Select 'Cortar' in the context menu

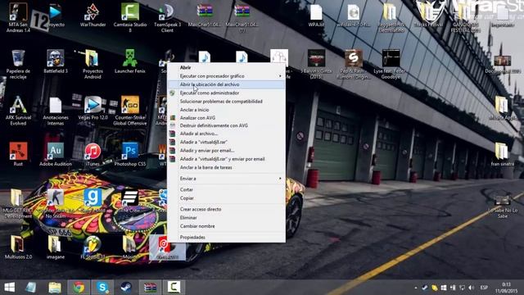(187, 189)
